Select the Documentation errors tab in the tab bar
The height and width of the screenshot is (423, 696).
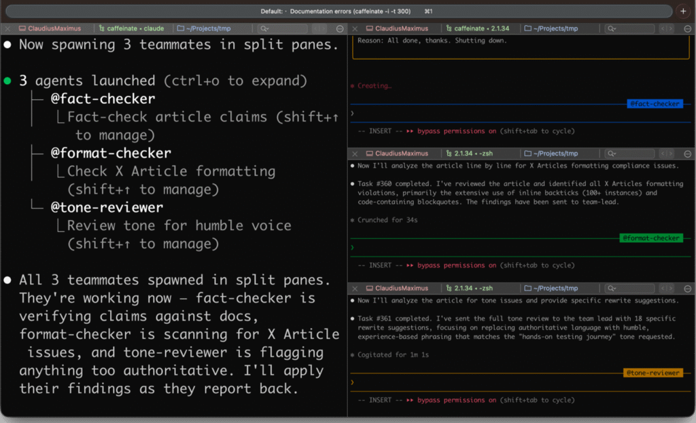tap(338, 11)
